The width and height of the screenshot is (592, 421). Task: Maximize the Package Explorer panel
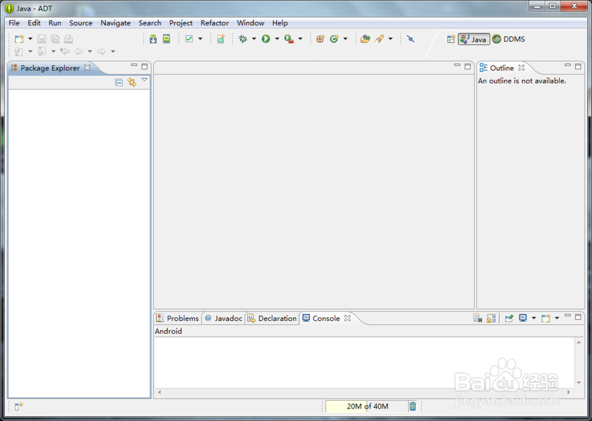tap(144, 66)
